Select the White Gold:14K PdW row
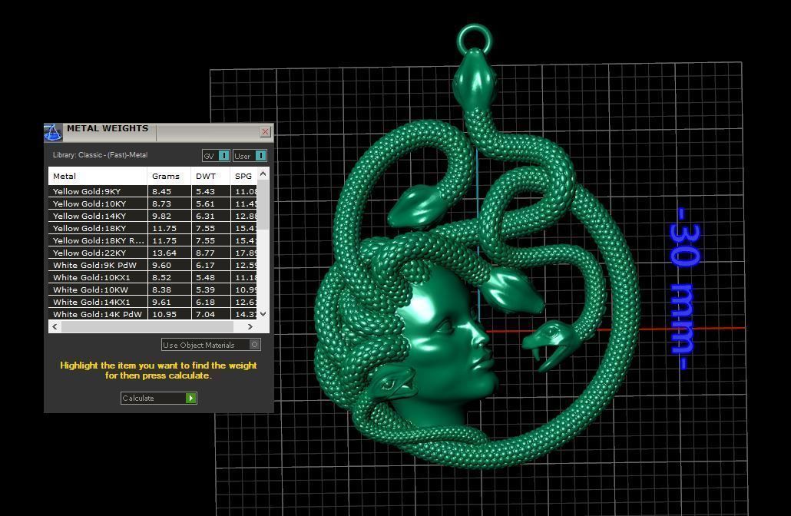The image size is (791, 516). tap(153, 314)
